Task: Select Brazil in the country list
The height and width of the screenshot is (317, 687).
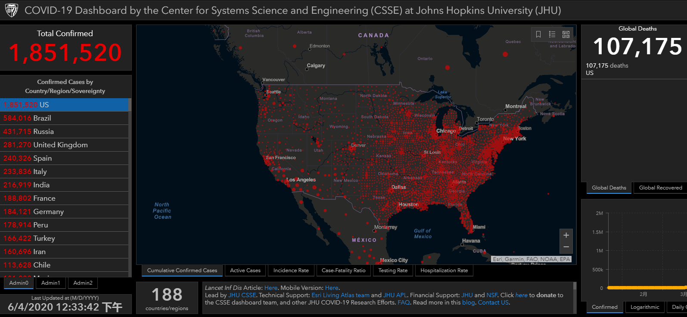Action: pyautogui.click(x=64, y=118)
